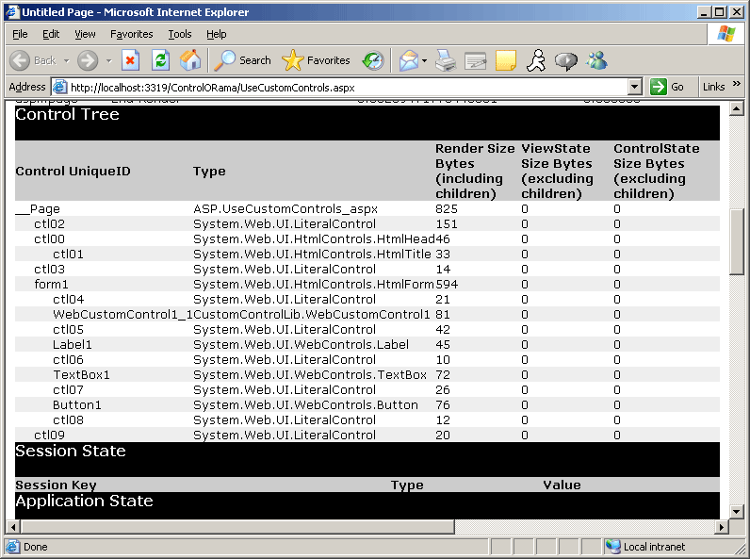
Task: Click the vertical scrollbar down arrow
Action: click(x=737, y=512)
